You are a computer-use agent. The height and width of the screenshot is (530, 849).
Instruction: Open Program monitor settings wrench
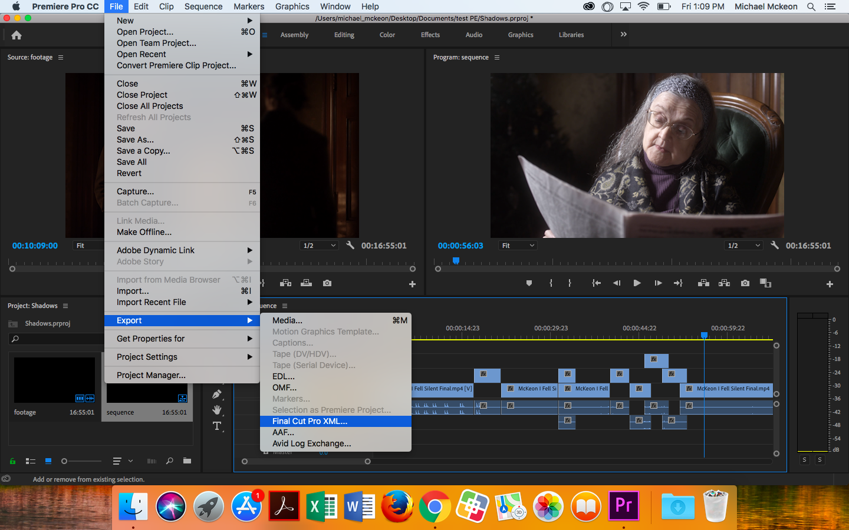(775, 246)
